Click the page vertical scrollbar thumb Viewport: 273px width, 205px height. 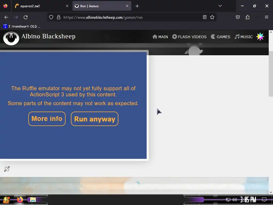point(271,74)
